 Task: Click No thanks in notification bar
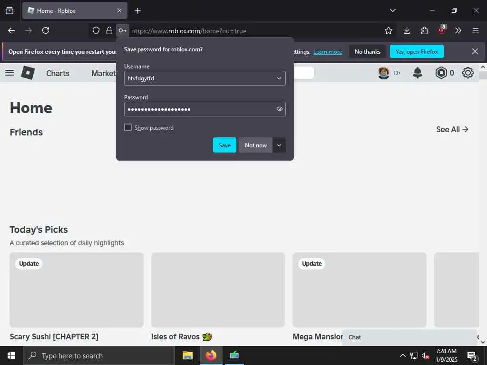pyautogui.click(x=368, y=51)
